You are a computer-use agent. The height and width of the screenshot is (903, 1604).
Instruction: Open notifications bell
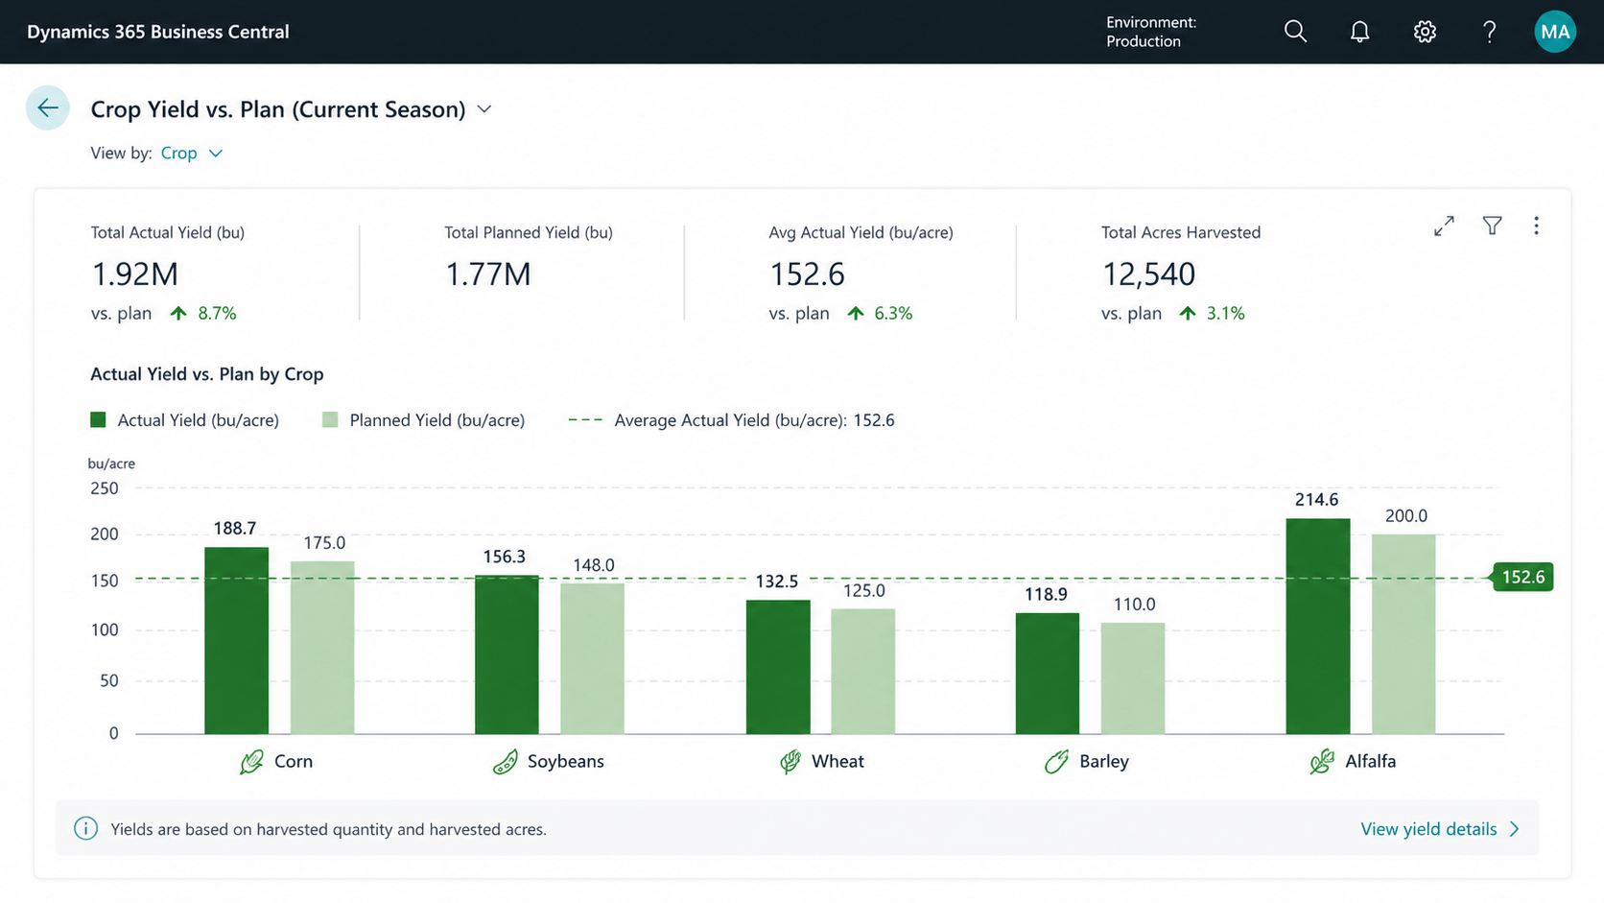1359,32
